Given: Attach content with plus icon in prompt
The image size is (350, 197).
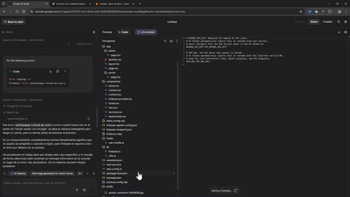Looking at the screenshot, I should tap(84, 190).
